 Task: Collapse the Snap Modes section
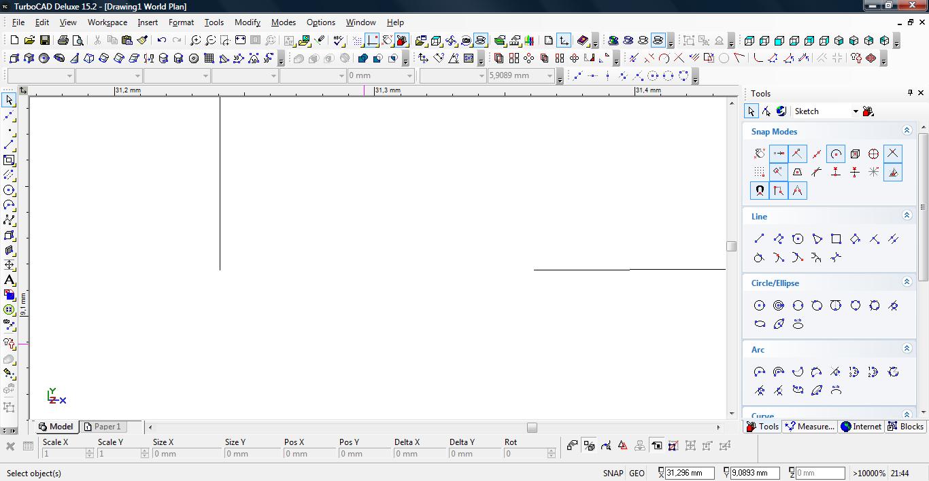pos(907,130)
